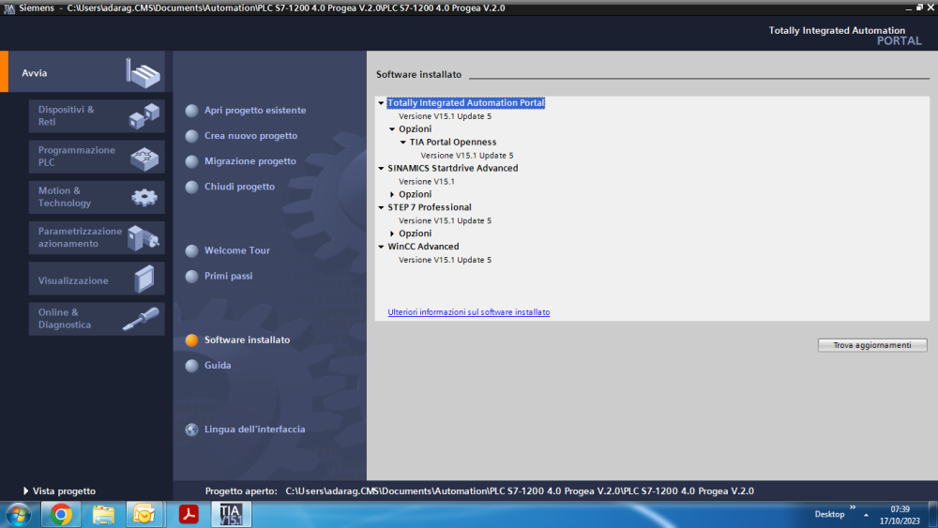Open Ulteriori informazioni sul software installato link
938x528 pixels.
click(468, 312)
